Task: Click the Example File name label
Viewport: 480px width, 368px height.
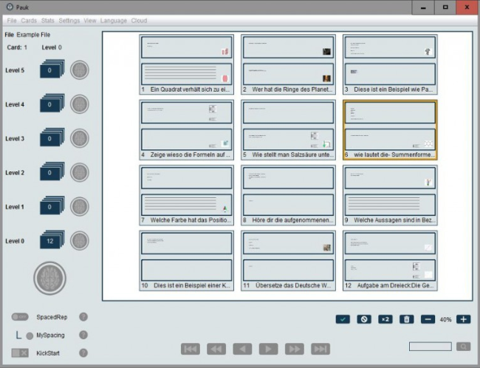Action: (x=33, y=35)
